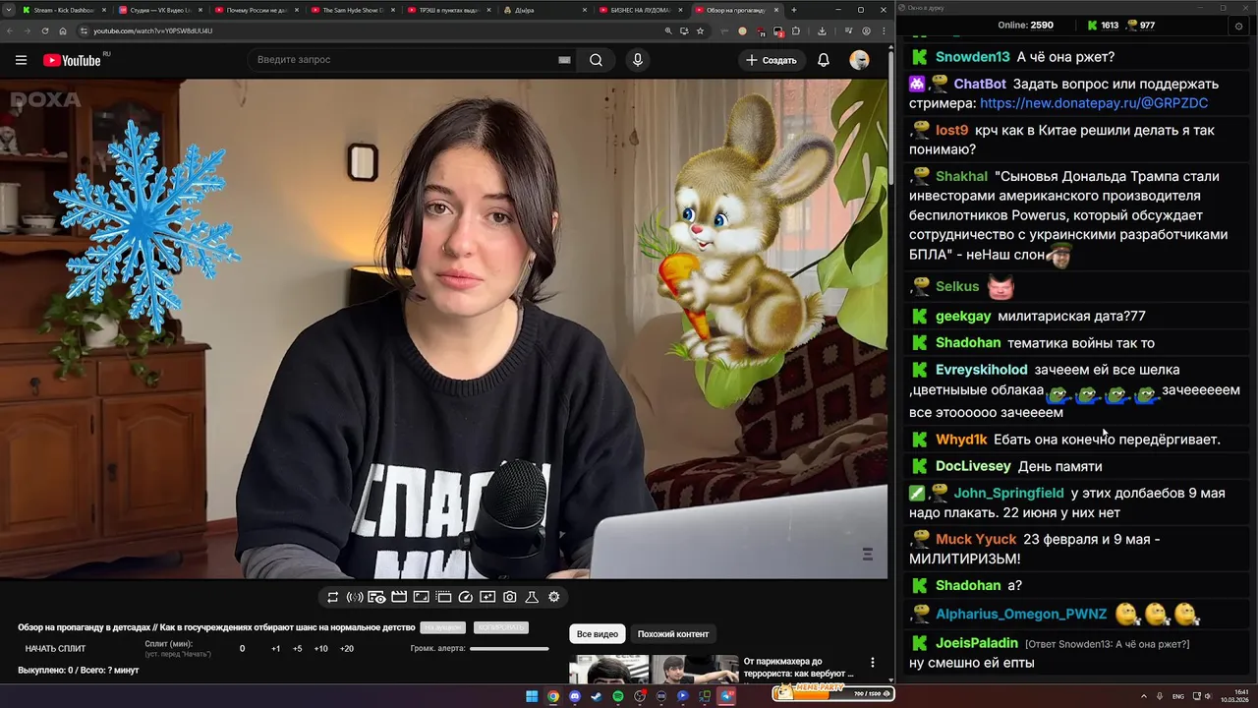Select the Похожий контент filter chip
The image size is (1258, 708).
[673, 634]
